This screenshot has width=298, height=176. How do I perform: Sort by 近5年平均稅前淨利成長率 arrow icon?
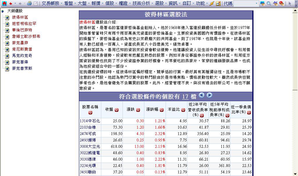pyautogui.click(x=227, y=115)
